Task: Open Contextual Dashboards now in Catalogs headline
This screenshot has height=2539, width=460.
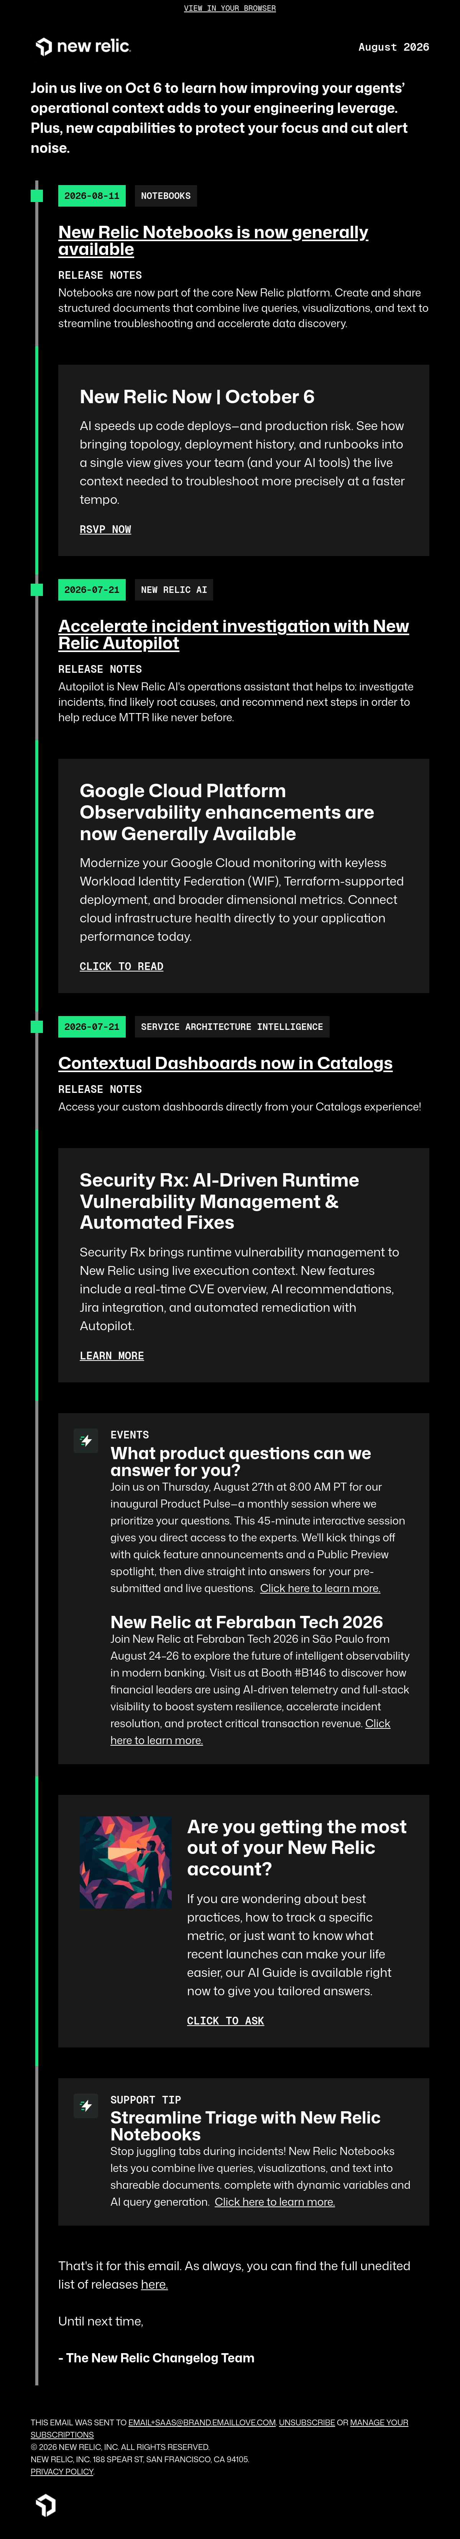Action: (x=225, y=1063)
